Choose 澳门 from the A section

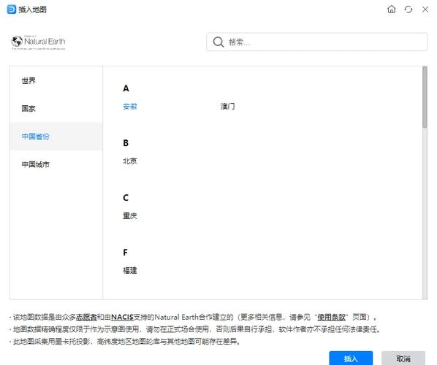228,107
